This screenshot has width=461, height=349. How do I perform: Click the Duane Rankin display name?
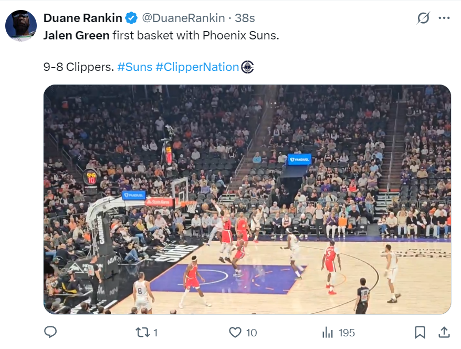pyautogui.click(x=83, y=18)
